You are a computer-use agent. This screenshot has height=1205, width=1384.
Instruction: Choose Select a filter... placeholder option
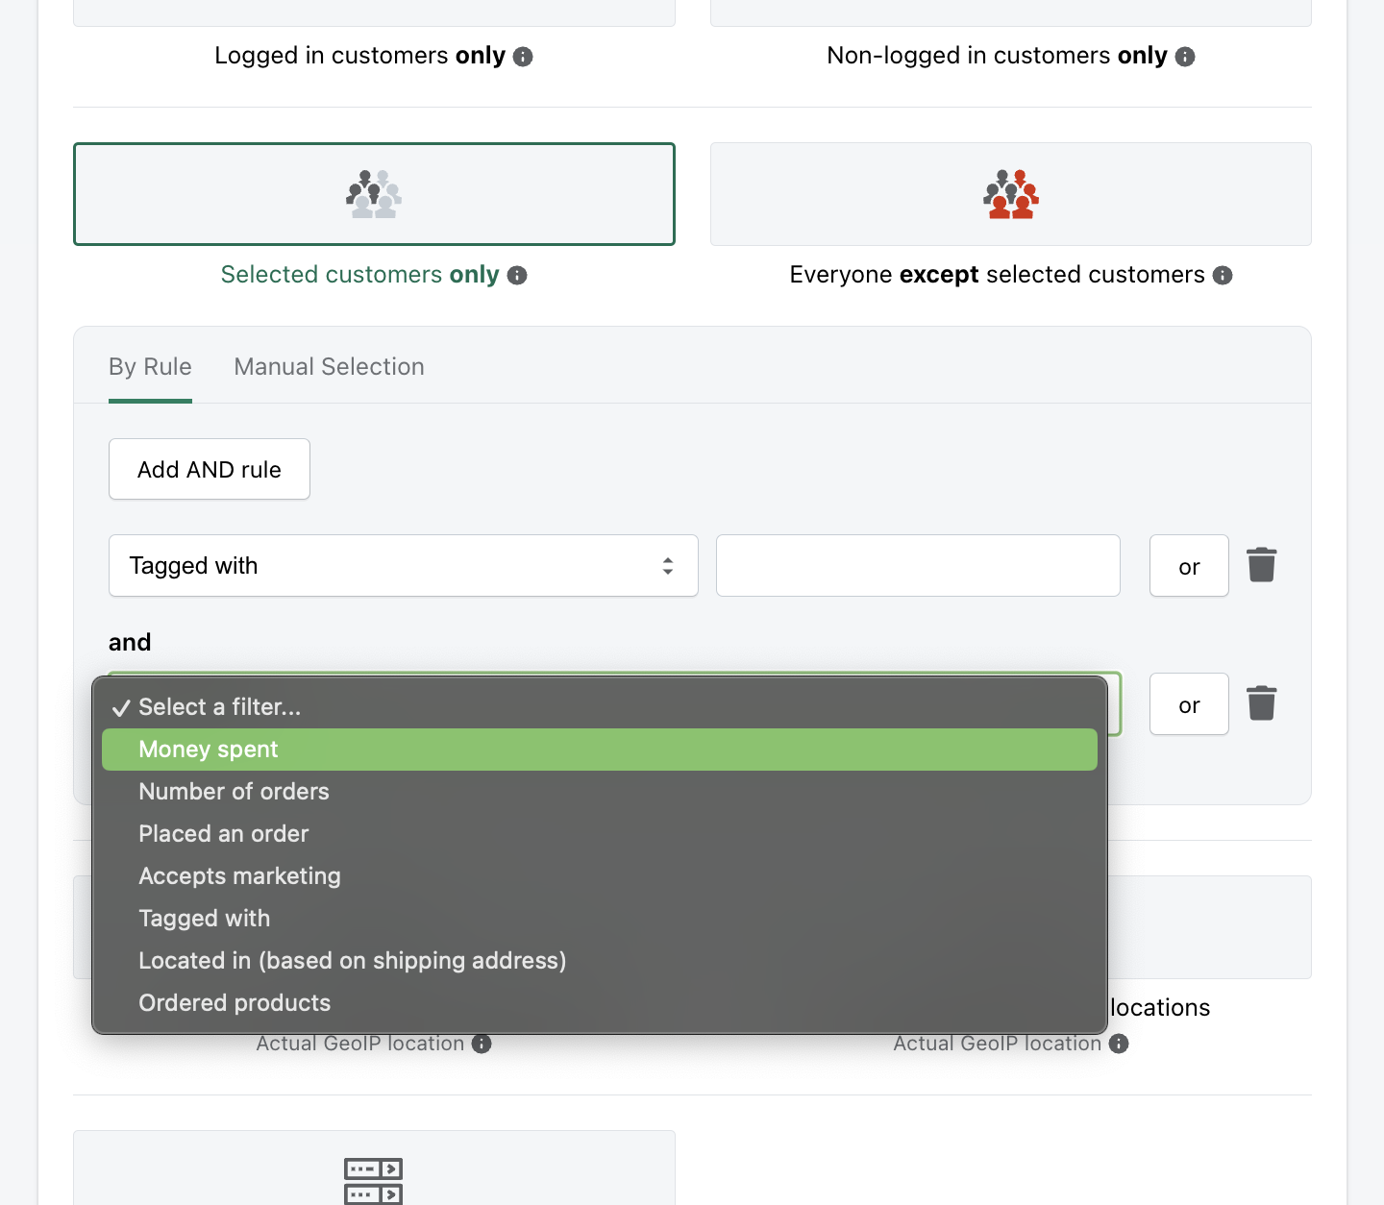point(600,707)
